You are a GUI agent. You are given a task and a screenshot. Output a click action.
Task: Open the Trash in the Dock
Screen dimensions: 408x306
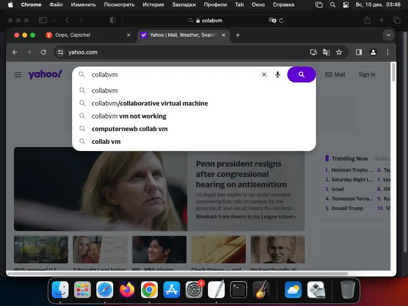click(347, 290)
